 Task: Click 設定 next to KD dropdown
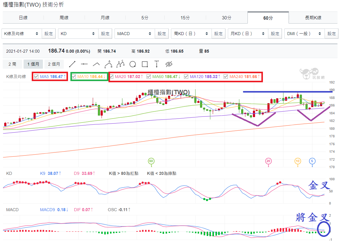coord(105,34)
